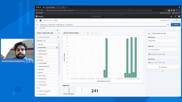The height and width of the screenshot is (102, 182).
Task: Click browser back arrow
Action: (x=36, y=10)
